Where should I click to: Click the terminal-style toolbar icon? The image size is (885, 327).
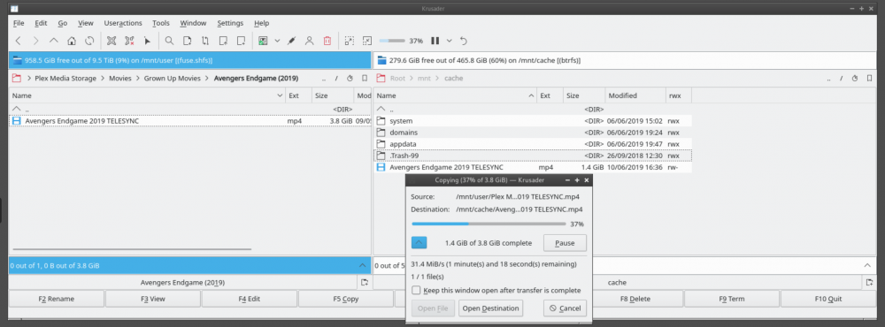point(263,41)
